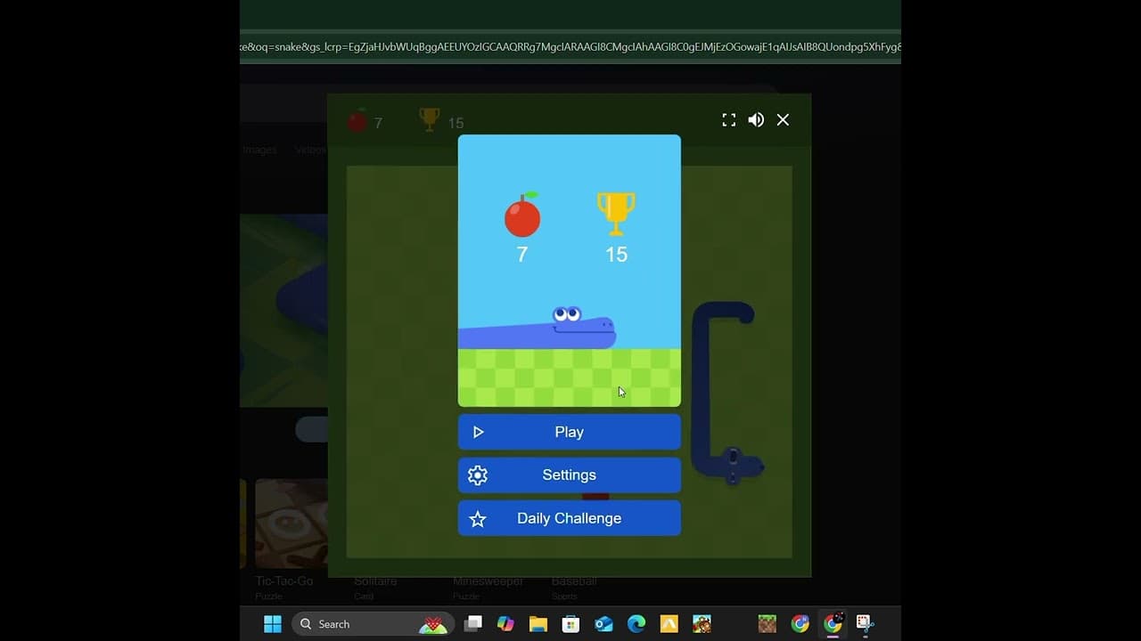1141x641 pixels.
Task: Launch Copilot from the taskbar
Action: [505, 624]
